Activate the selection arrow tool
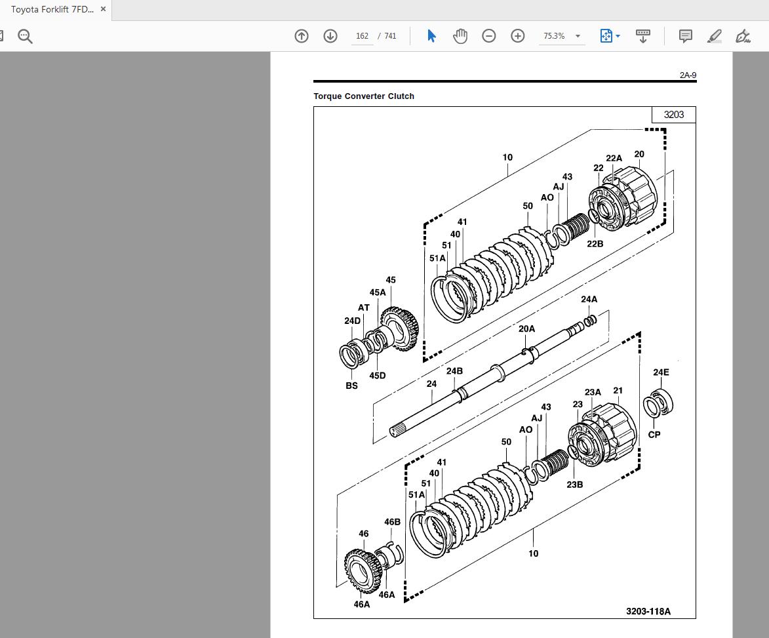 431,36
